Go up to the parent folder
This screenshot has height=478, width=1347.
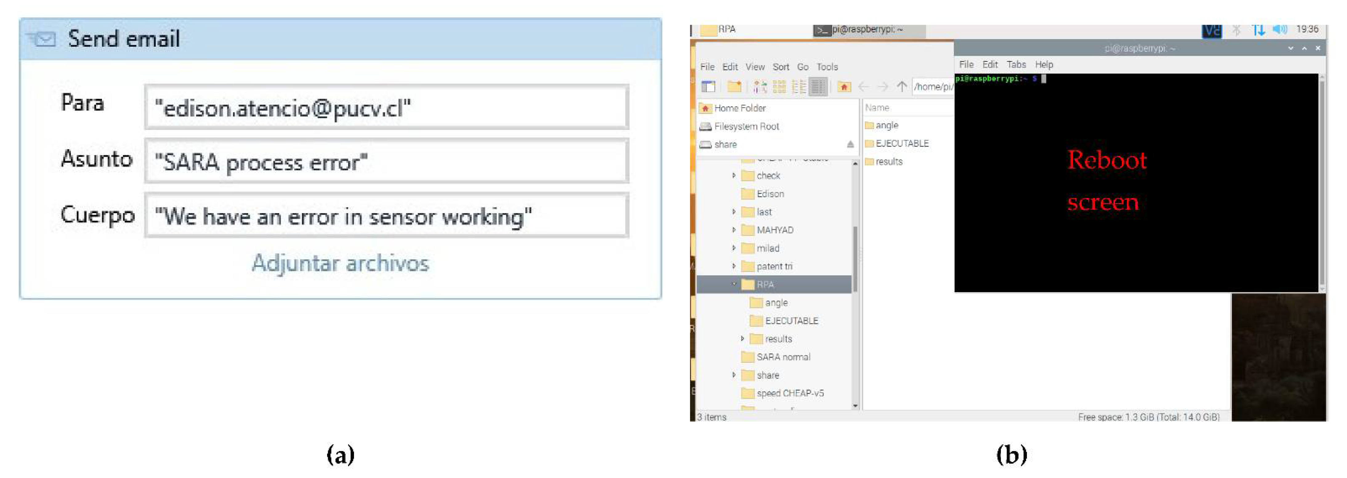(x=902, y=86)
